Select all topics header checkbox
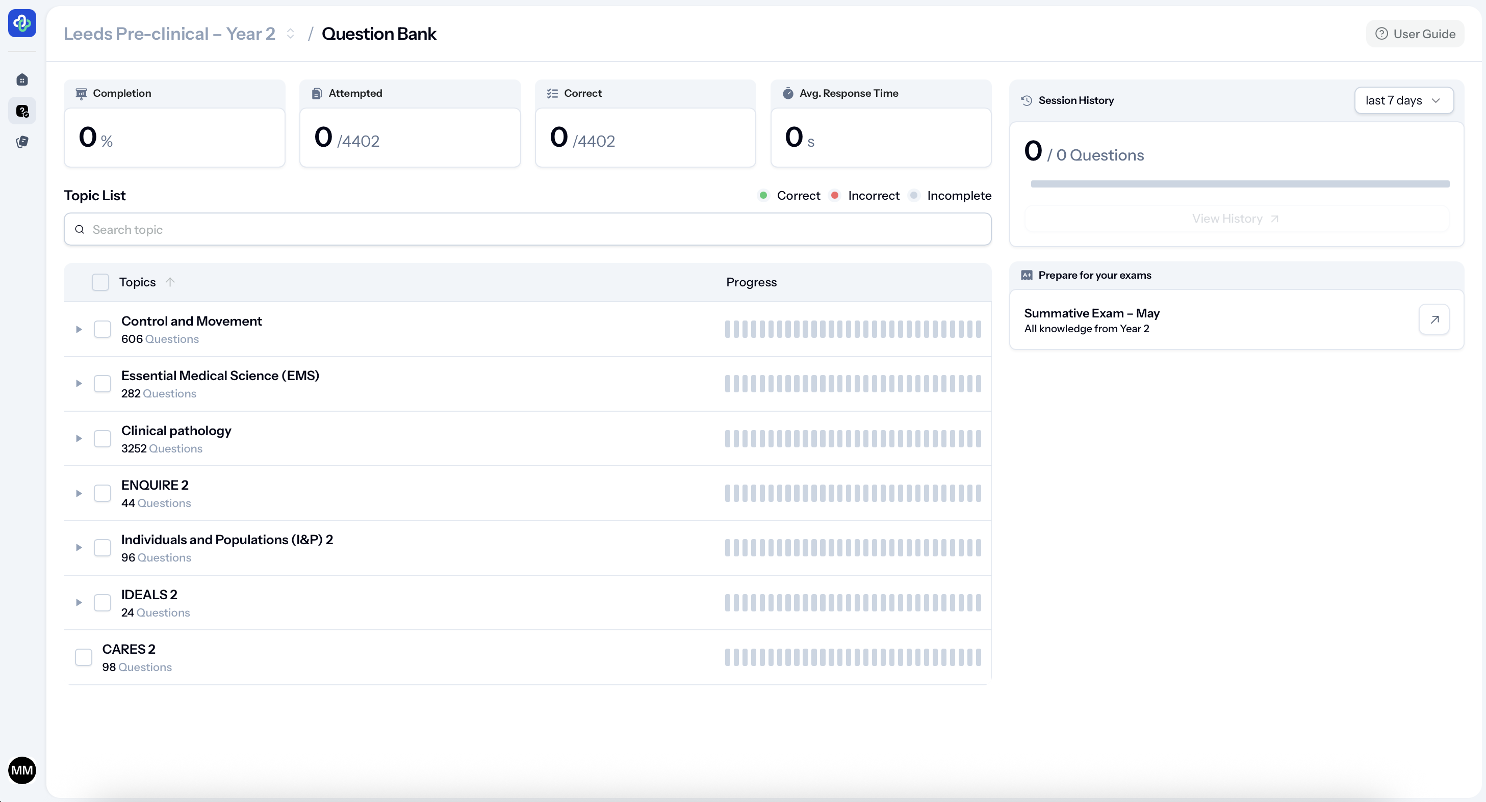1486x802 pixels. click(x=100, y=282)
